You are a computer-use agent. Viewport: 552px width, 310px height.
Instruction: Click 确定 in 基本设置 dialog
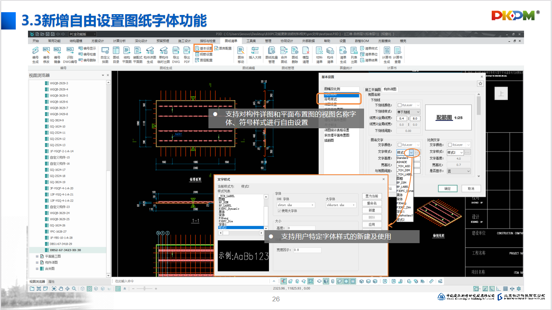[448, 188]
